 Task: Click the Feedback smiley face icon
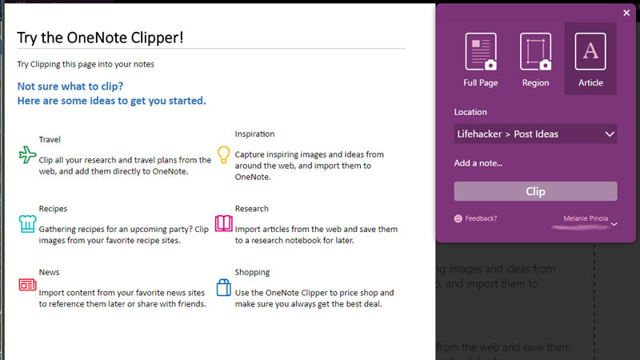458,218
